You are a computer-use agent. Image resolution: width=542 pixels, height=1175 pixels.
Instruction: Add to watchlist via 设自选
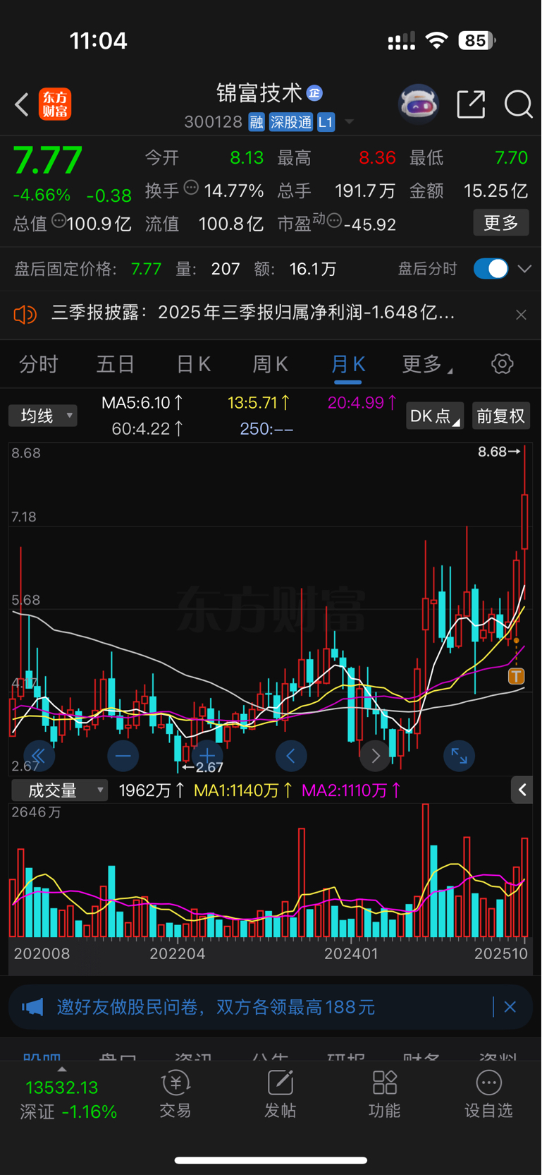point(488,1094)
